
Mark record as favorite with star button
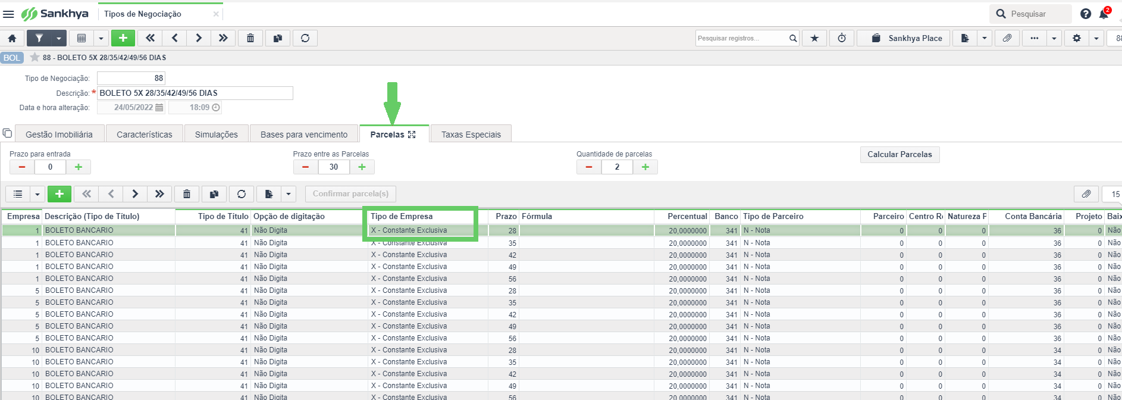click(814, 38)
